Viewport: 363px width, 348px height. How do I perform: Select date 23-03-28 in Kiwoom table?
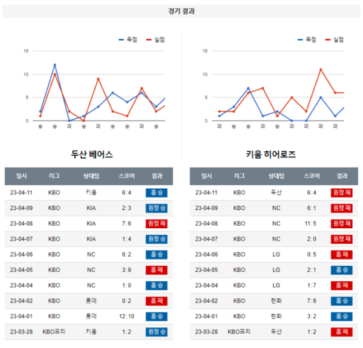206,332
